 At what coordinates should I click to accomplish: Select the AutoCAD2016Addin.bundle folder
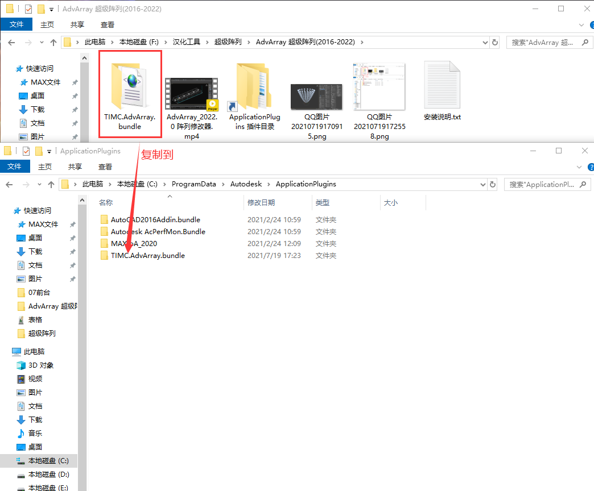155,220
